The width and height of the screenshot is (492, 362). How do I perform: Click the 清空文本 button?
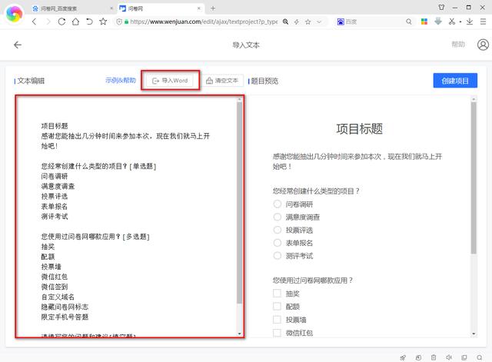pos(222,81)
